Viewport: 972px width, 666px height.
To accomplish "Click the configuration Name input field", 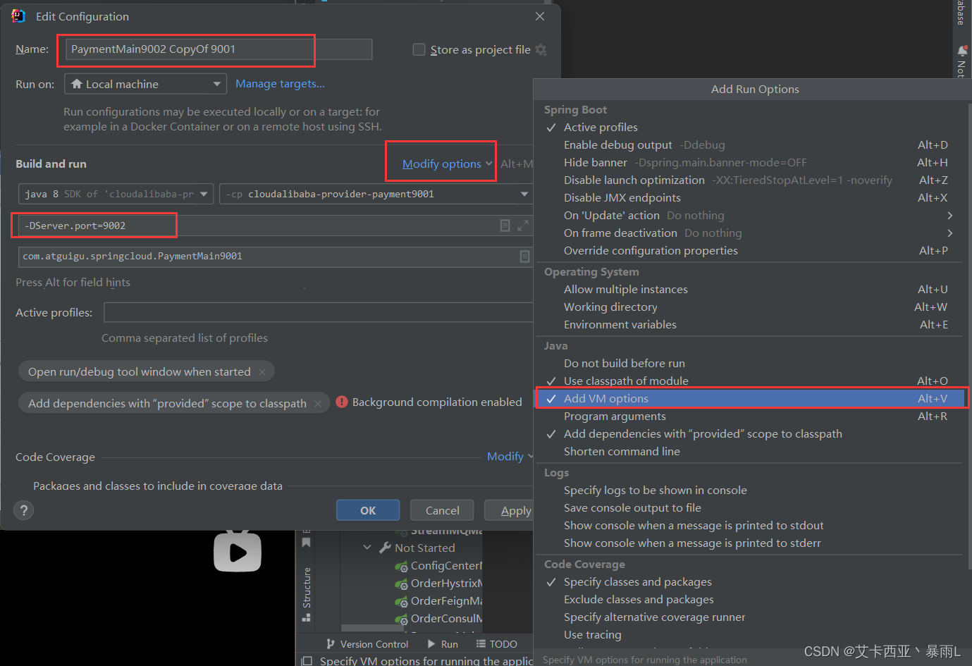I will (x=219, y=49).
